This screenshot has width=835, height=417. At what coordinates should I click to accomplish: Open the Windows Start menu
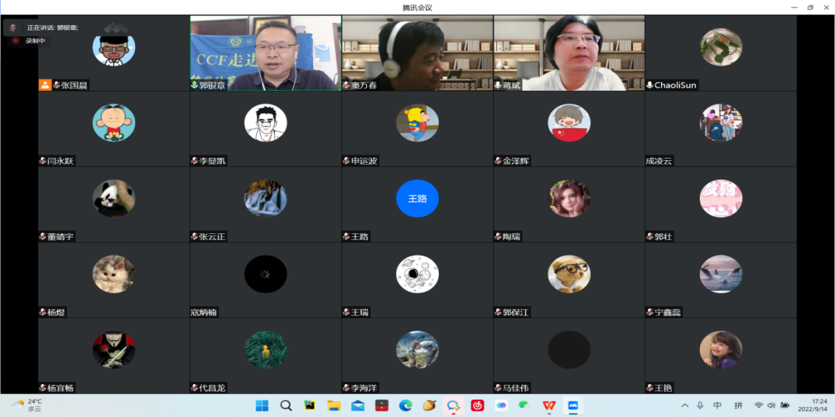(x=262, y=406)
